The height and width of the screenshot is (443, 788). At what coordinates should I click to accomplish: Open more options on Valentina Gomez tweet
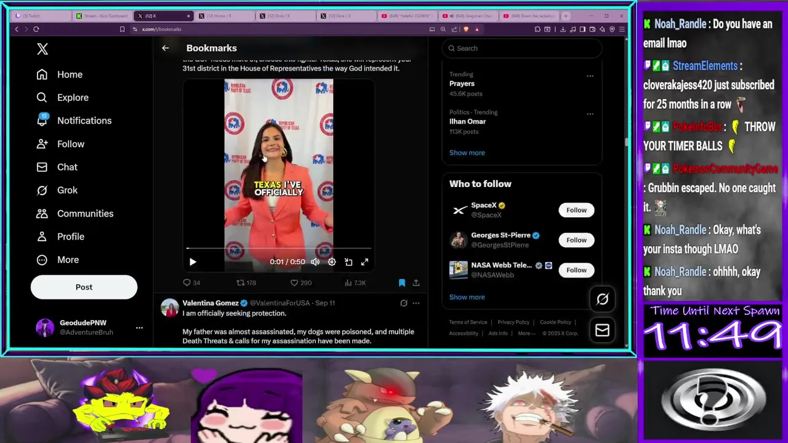(416, 303)
